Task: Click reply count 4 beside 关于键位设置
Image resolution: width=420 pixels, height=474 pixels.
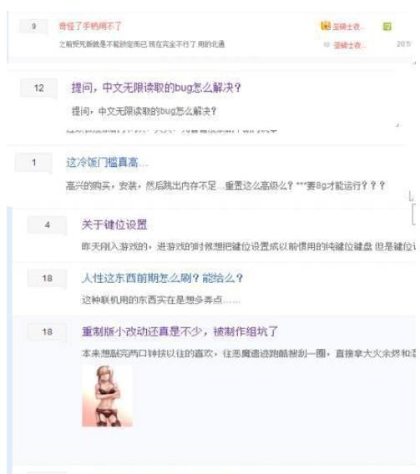Action: (47, 225)
